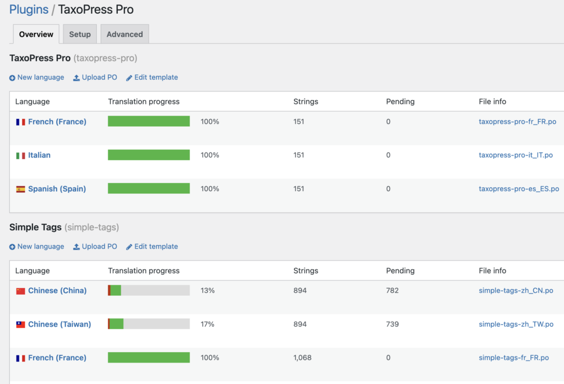Image resolution: width=564 pixels, height=384 pixels.
Task: Open taxopress-pro-es_ES.po file
Action: click(519, 189)
